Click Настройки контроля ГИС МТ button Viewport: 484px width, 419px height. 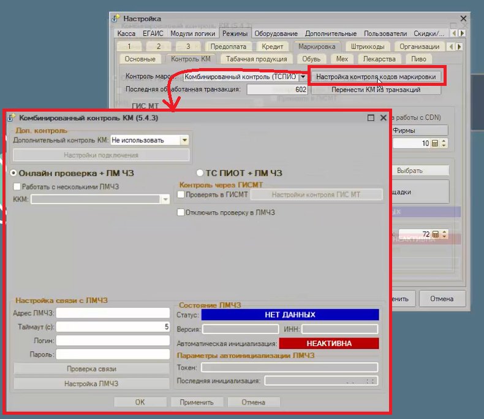[x=316, y=194]
